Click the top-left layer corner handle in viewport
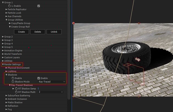Viewport: 173px width, 112px height. tap(73, 23)
